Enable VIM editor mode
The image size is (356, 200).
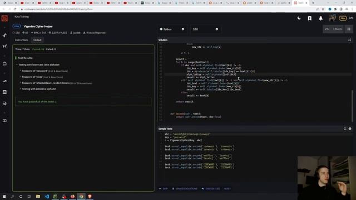[x=327, y=29]
